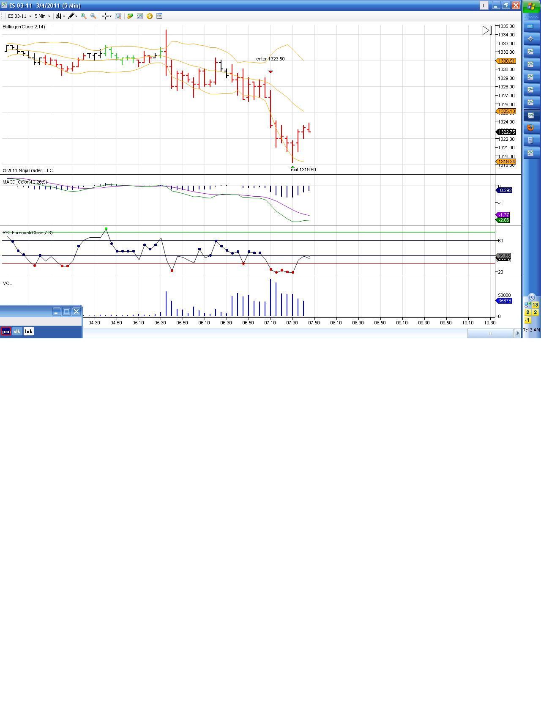Screen dimensions: 541x702
Task: Click the active highlighted chart taskbar button
Action: pos(531,115)
